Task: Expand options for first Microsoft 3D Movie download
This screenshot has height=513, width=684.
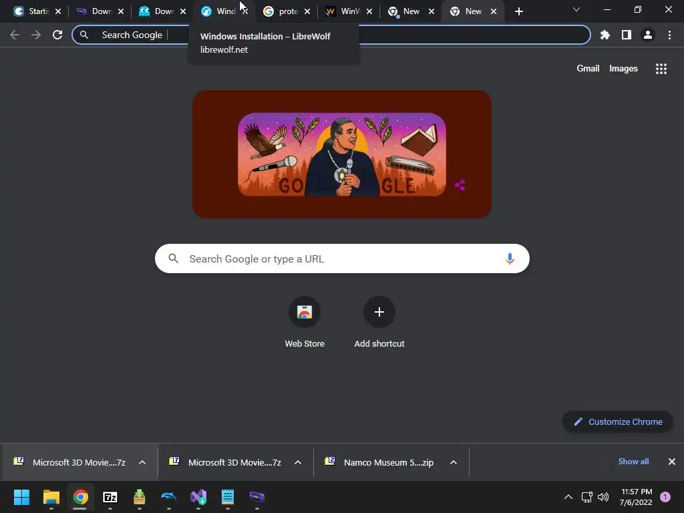Action: pyautogui.click(x=142, y=462)
